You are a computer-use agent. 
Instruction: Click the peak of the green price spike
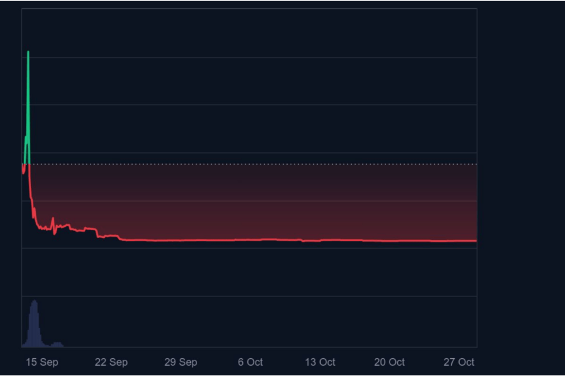(x=28, y=52)
